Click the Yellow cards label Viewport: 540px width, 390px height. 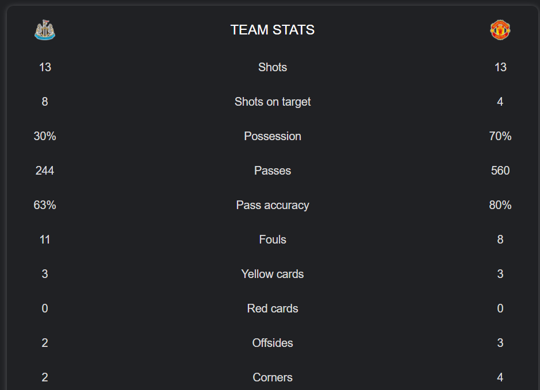[273, 274]
